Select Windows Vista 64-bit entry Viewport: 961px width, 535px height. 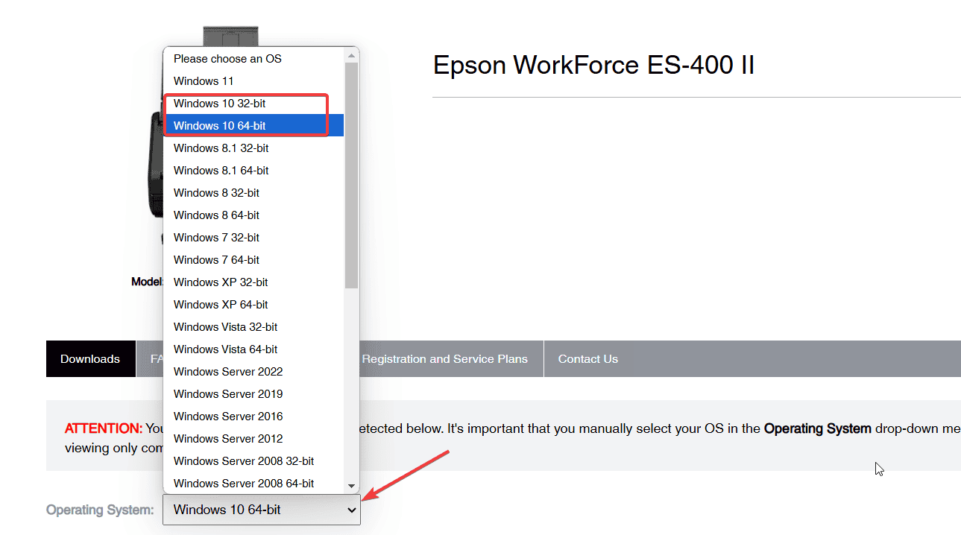coord(254,349)
